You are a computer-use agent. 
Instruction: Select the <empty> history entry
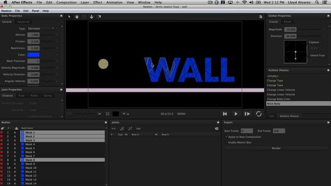point(273,76)
